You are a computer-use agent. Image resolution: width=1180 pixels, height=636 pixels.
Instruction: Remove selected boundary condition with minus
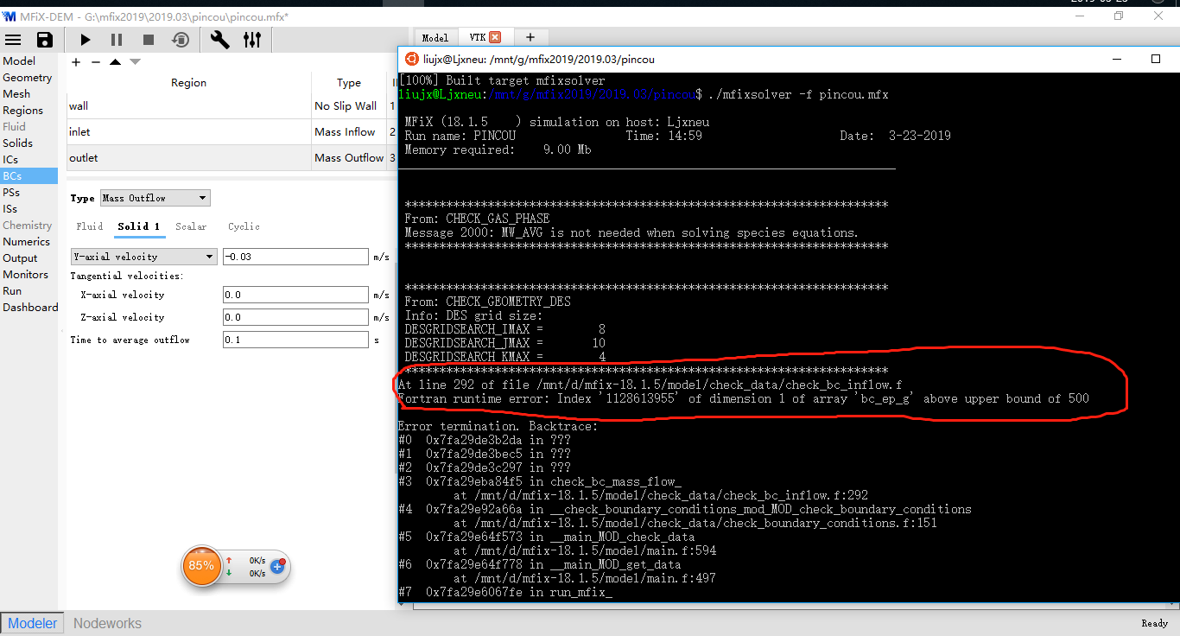point(96,62)
